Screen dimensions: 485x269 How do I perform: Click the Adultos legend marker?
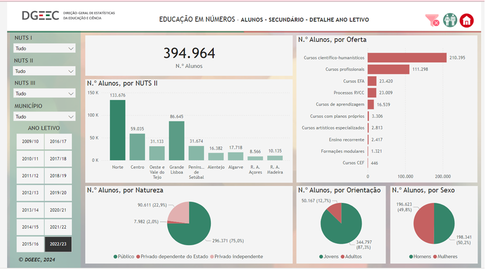coord(343,256)
